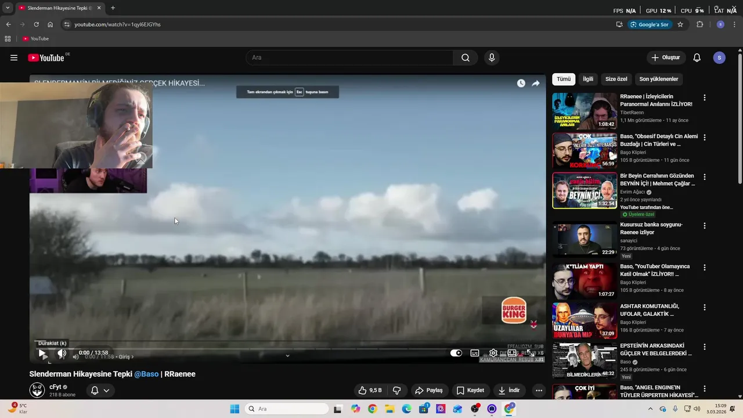Open the tab search chevron in Chrome
Viewport: 743px width, 418px height.
point(8,8)
